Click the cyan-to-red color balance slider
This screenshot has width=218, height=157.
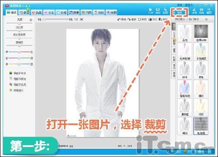coord(19,52)
